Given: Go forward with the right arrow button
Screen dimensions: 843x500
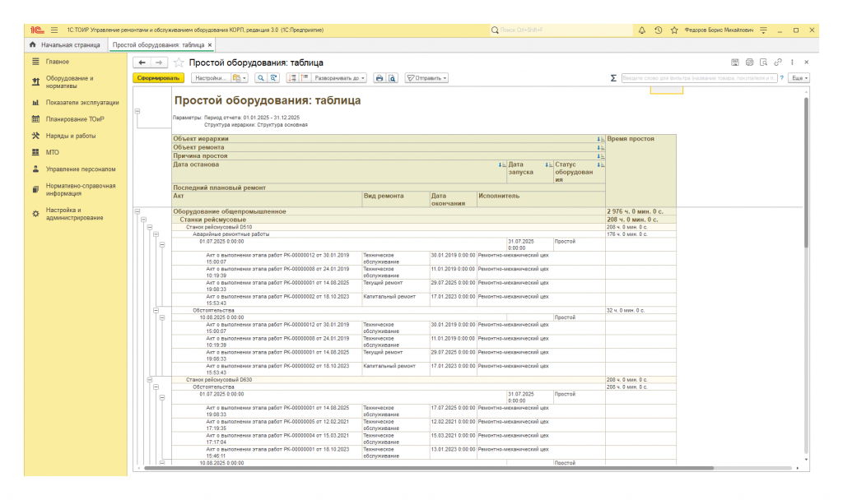Looking at the screenshot, I should point(159,62).
